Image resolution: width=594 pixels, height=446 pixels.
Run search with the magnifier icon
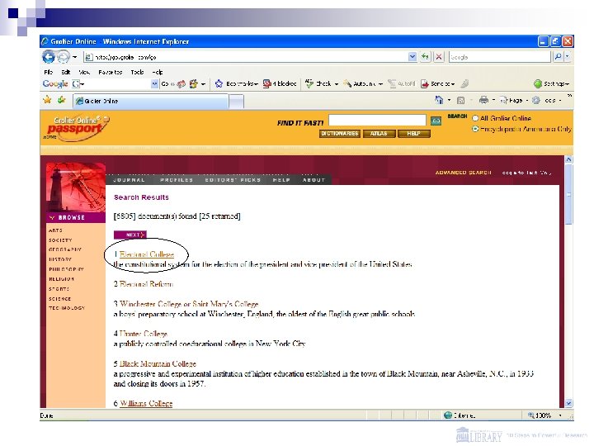(x=558, y=57)
